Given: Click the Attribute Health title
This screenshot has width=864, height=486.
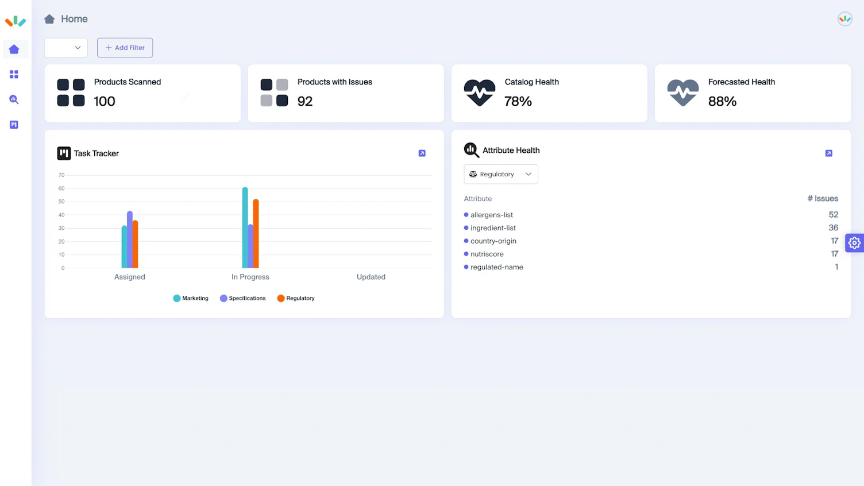Looking at the screenshot, I should [511, 151].
